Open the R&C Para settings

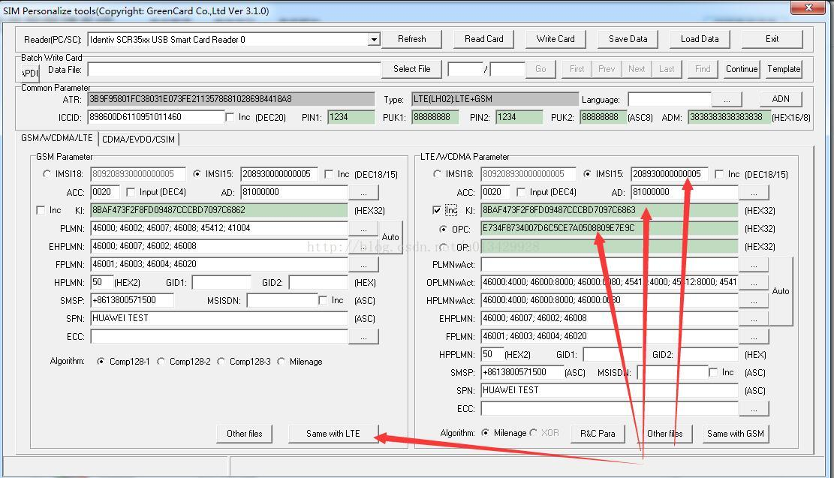coord(598,434)
